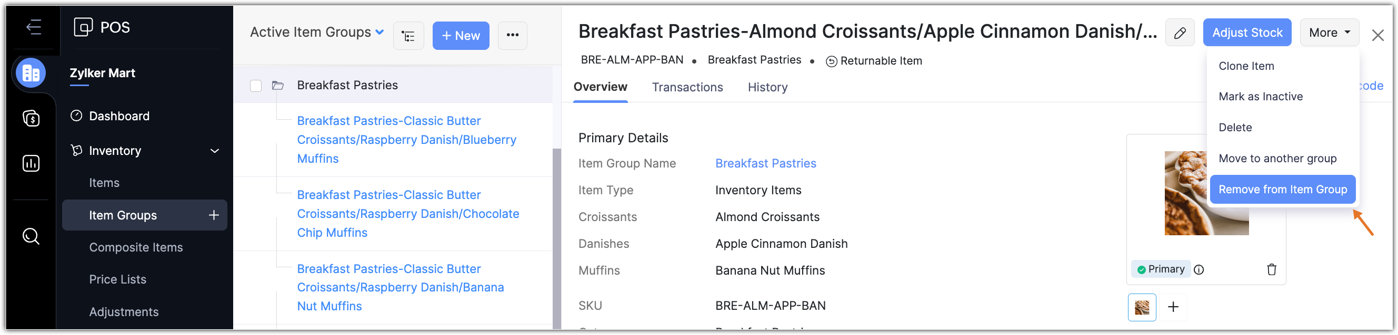1398x335 pixels.
Task: Click the pencil edit icon
Action: 1179,33
